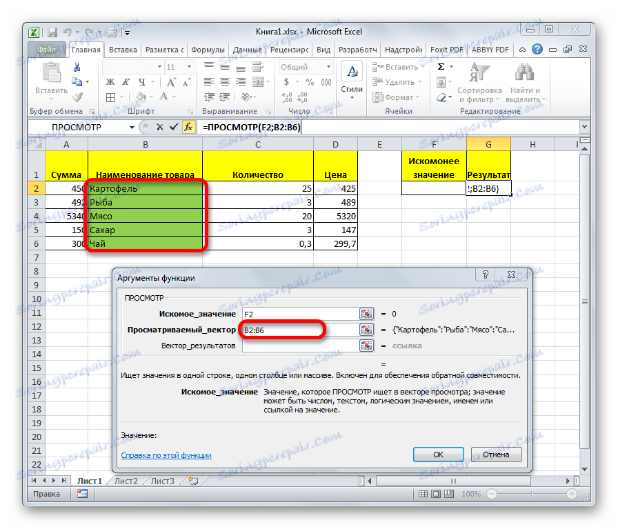Screen dimensions: 618x529
Task: Click the Merge and Center icon
Action: pyautogui.click(x=258, y=82)
